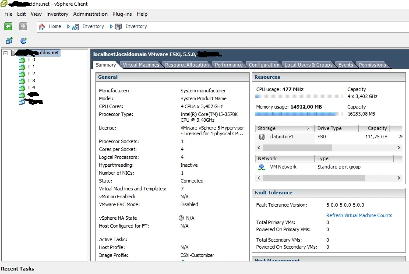The width and height of the screenshot is (409, 274).
Task: Click the VM Network globe icon
Action: [x=261, y=167]
